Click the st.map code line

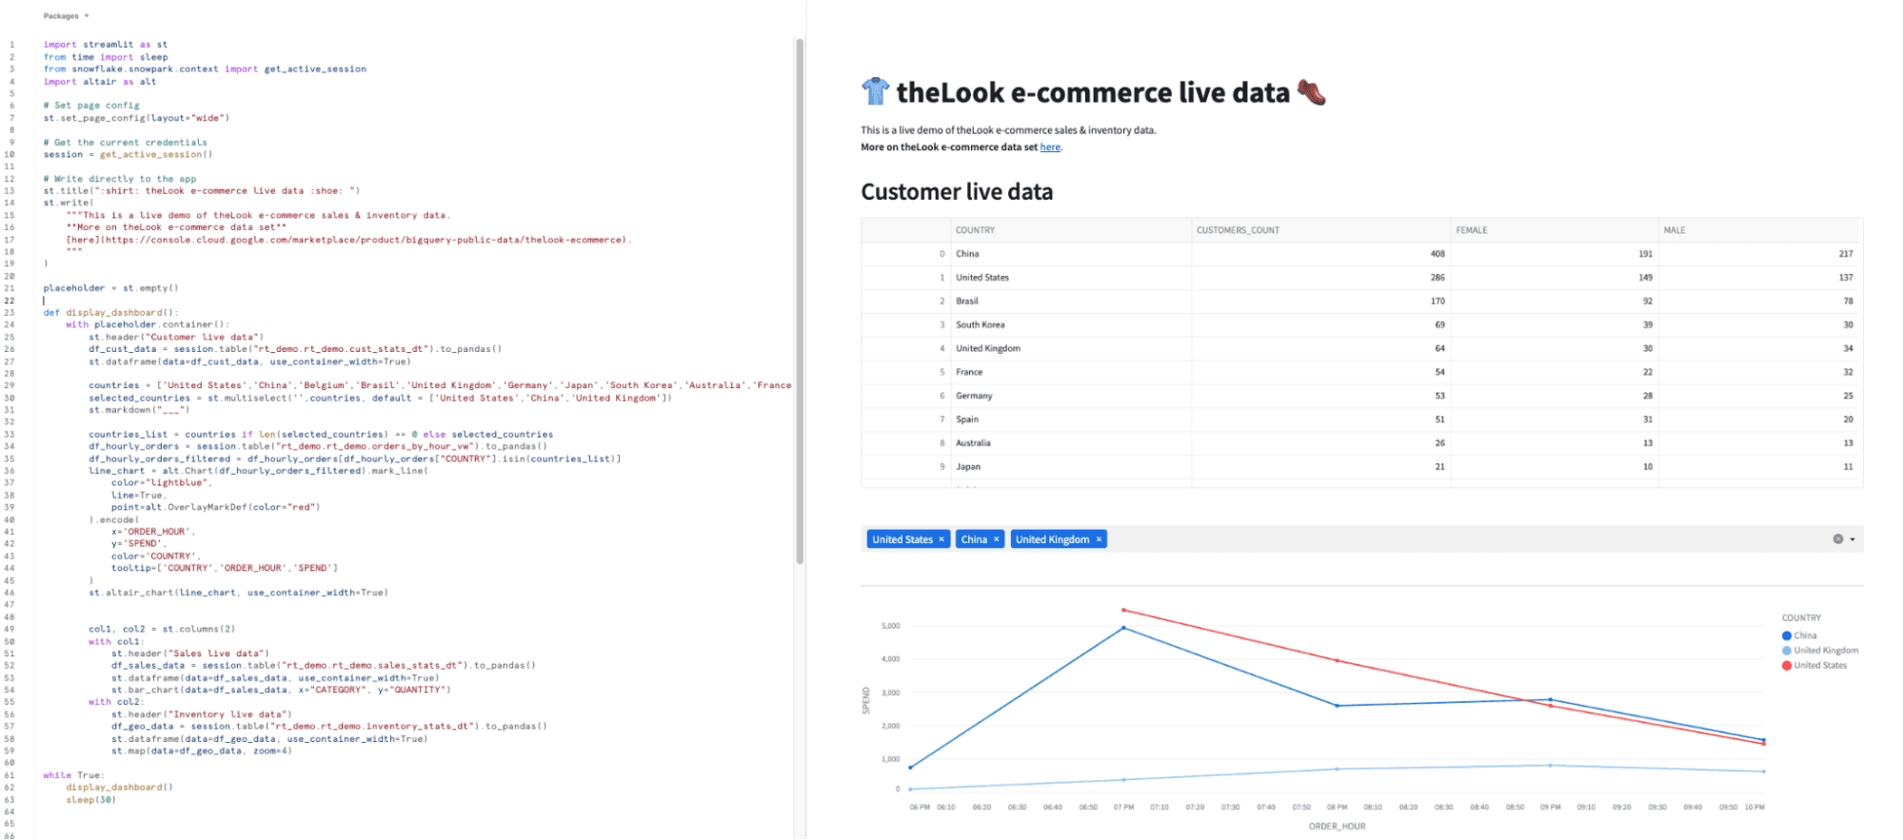pos(202,751)
